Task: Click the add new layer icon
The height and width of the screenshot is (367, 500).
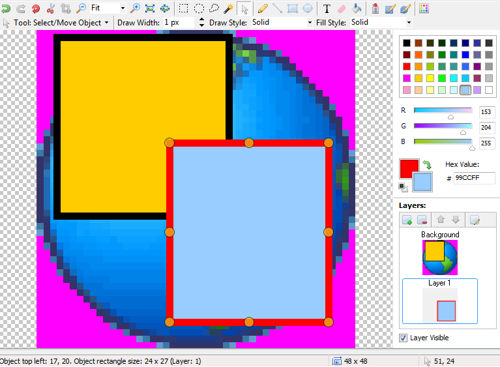Action: tap(407, 220)
